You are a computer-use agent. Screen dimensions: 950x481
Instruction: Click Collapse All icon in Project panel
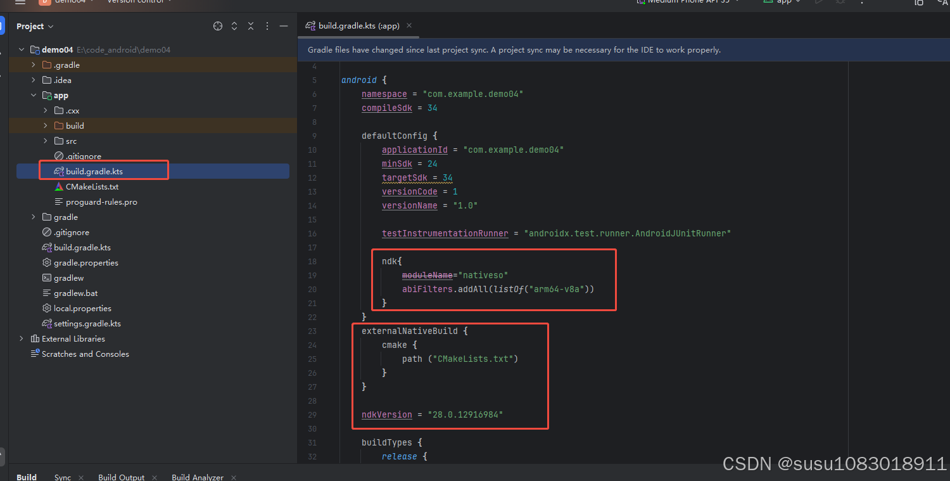pos(251,26)
